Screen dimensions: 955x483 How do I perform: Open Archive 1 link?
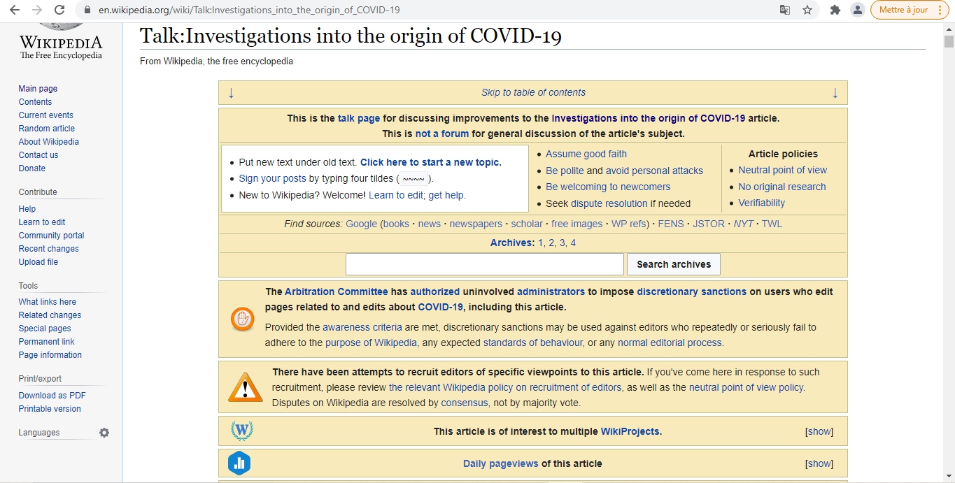click(x=541, y=243)
